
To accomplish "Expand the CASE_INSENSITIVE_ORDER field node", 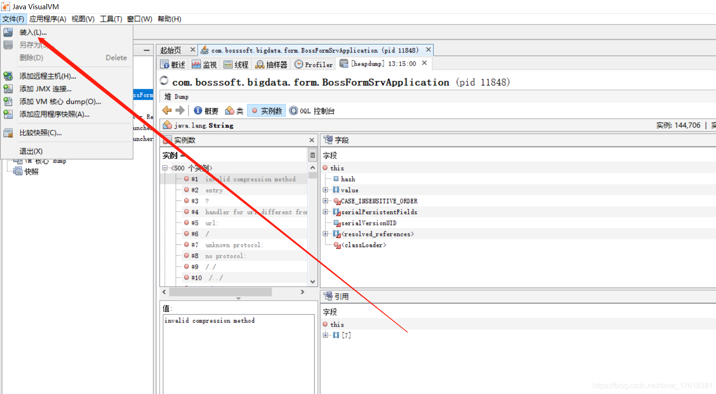I will [x=326, y=201].
